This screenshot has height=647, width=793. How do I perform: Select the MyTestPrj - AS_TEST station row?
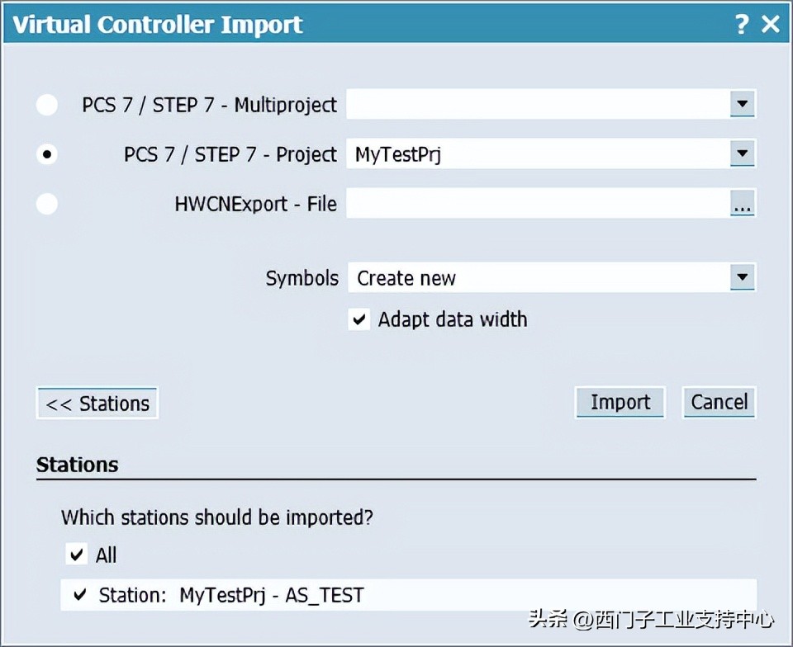pyautogui.click(x=413, y=594)
